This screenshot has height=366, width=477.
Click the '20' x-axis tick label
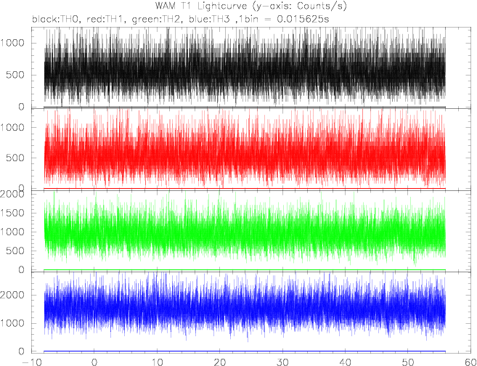pyautogui.click(x=220, y=362)
